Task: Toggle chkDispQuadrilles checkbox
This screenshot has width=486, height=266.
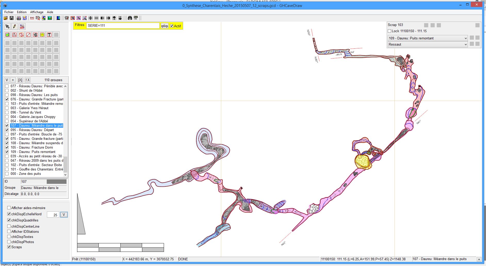Action: pos(9,220)
